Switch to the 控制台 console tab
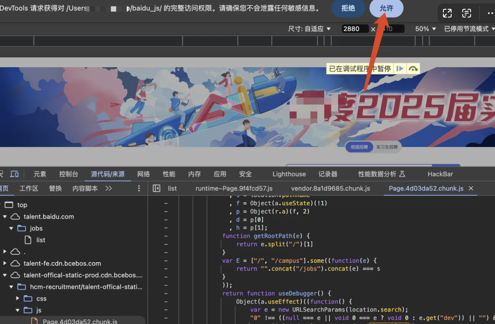This screenshot has width=495, height=324. [68, 174]
